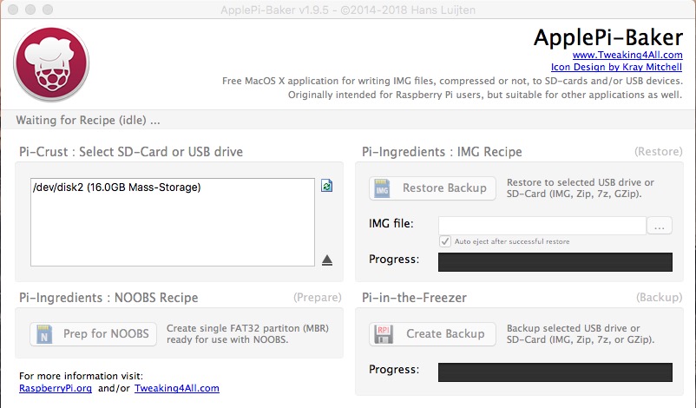The image size is (696, 408).
Task: Click the 'Waiting for Recipe (idle)' status text
Action: coord(88,121)
